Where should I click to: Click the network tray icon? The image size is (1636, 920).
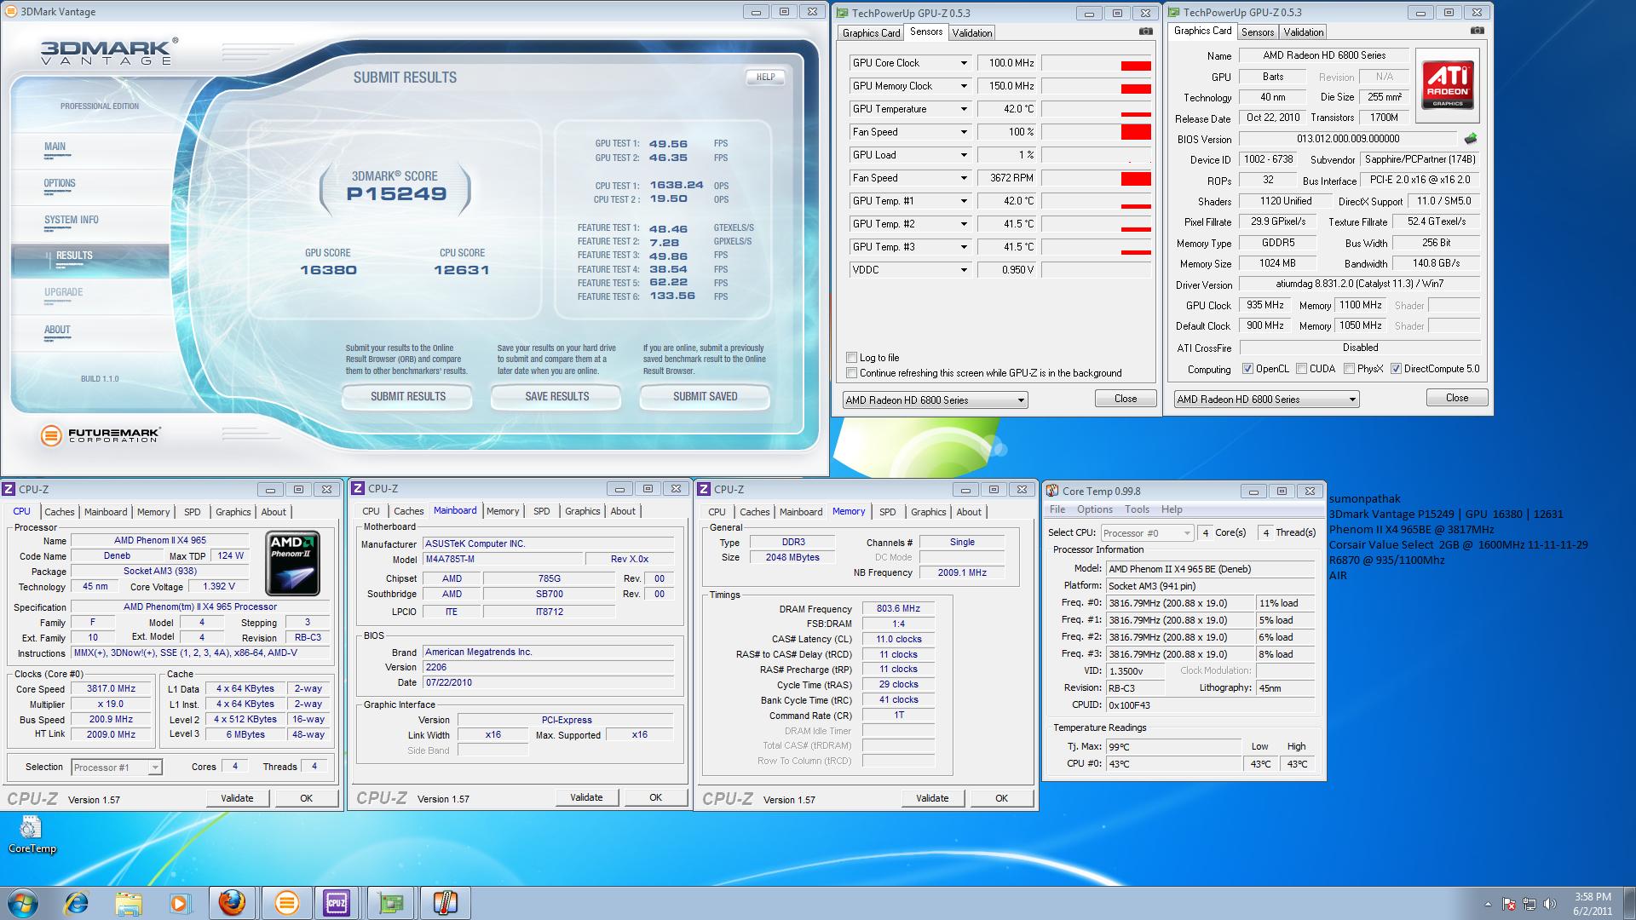(1530, 904)
